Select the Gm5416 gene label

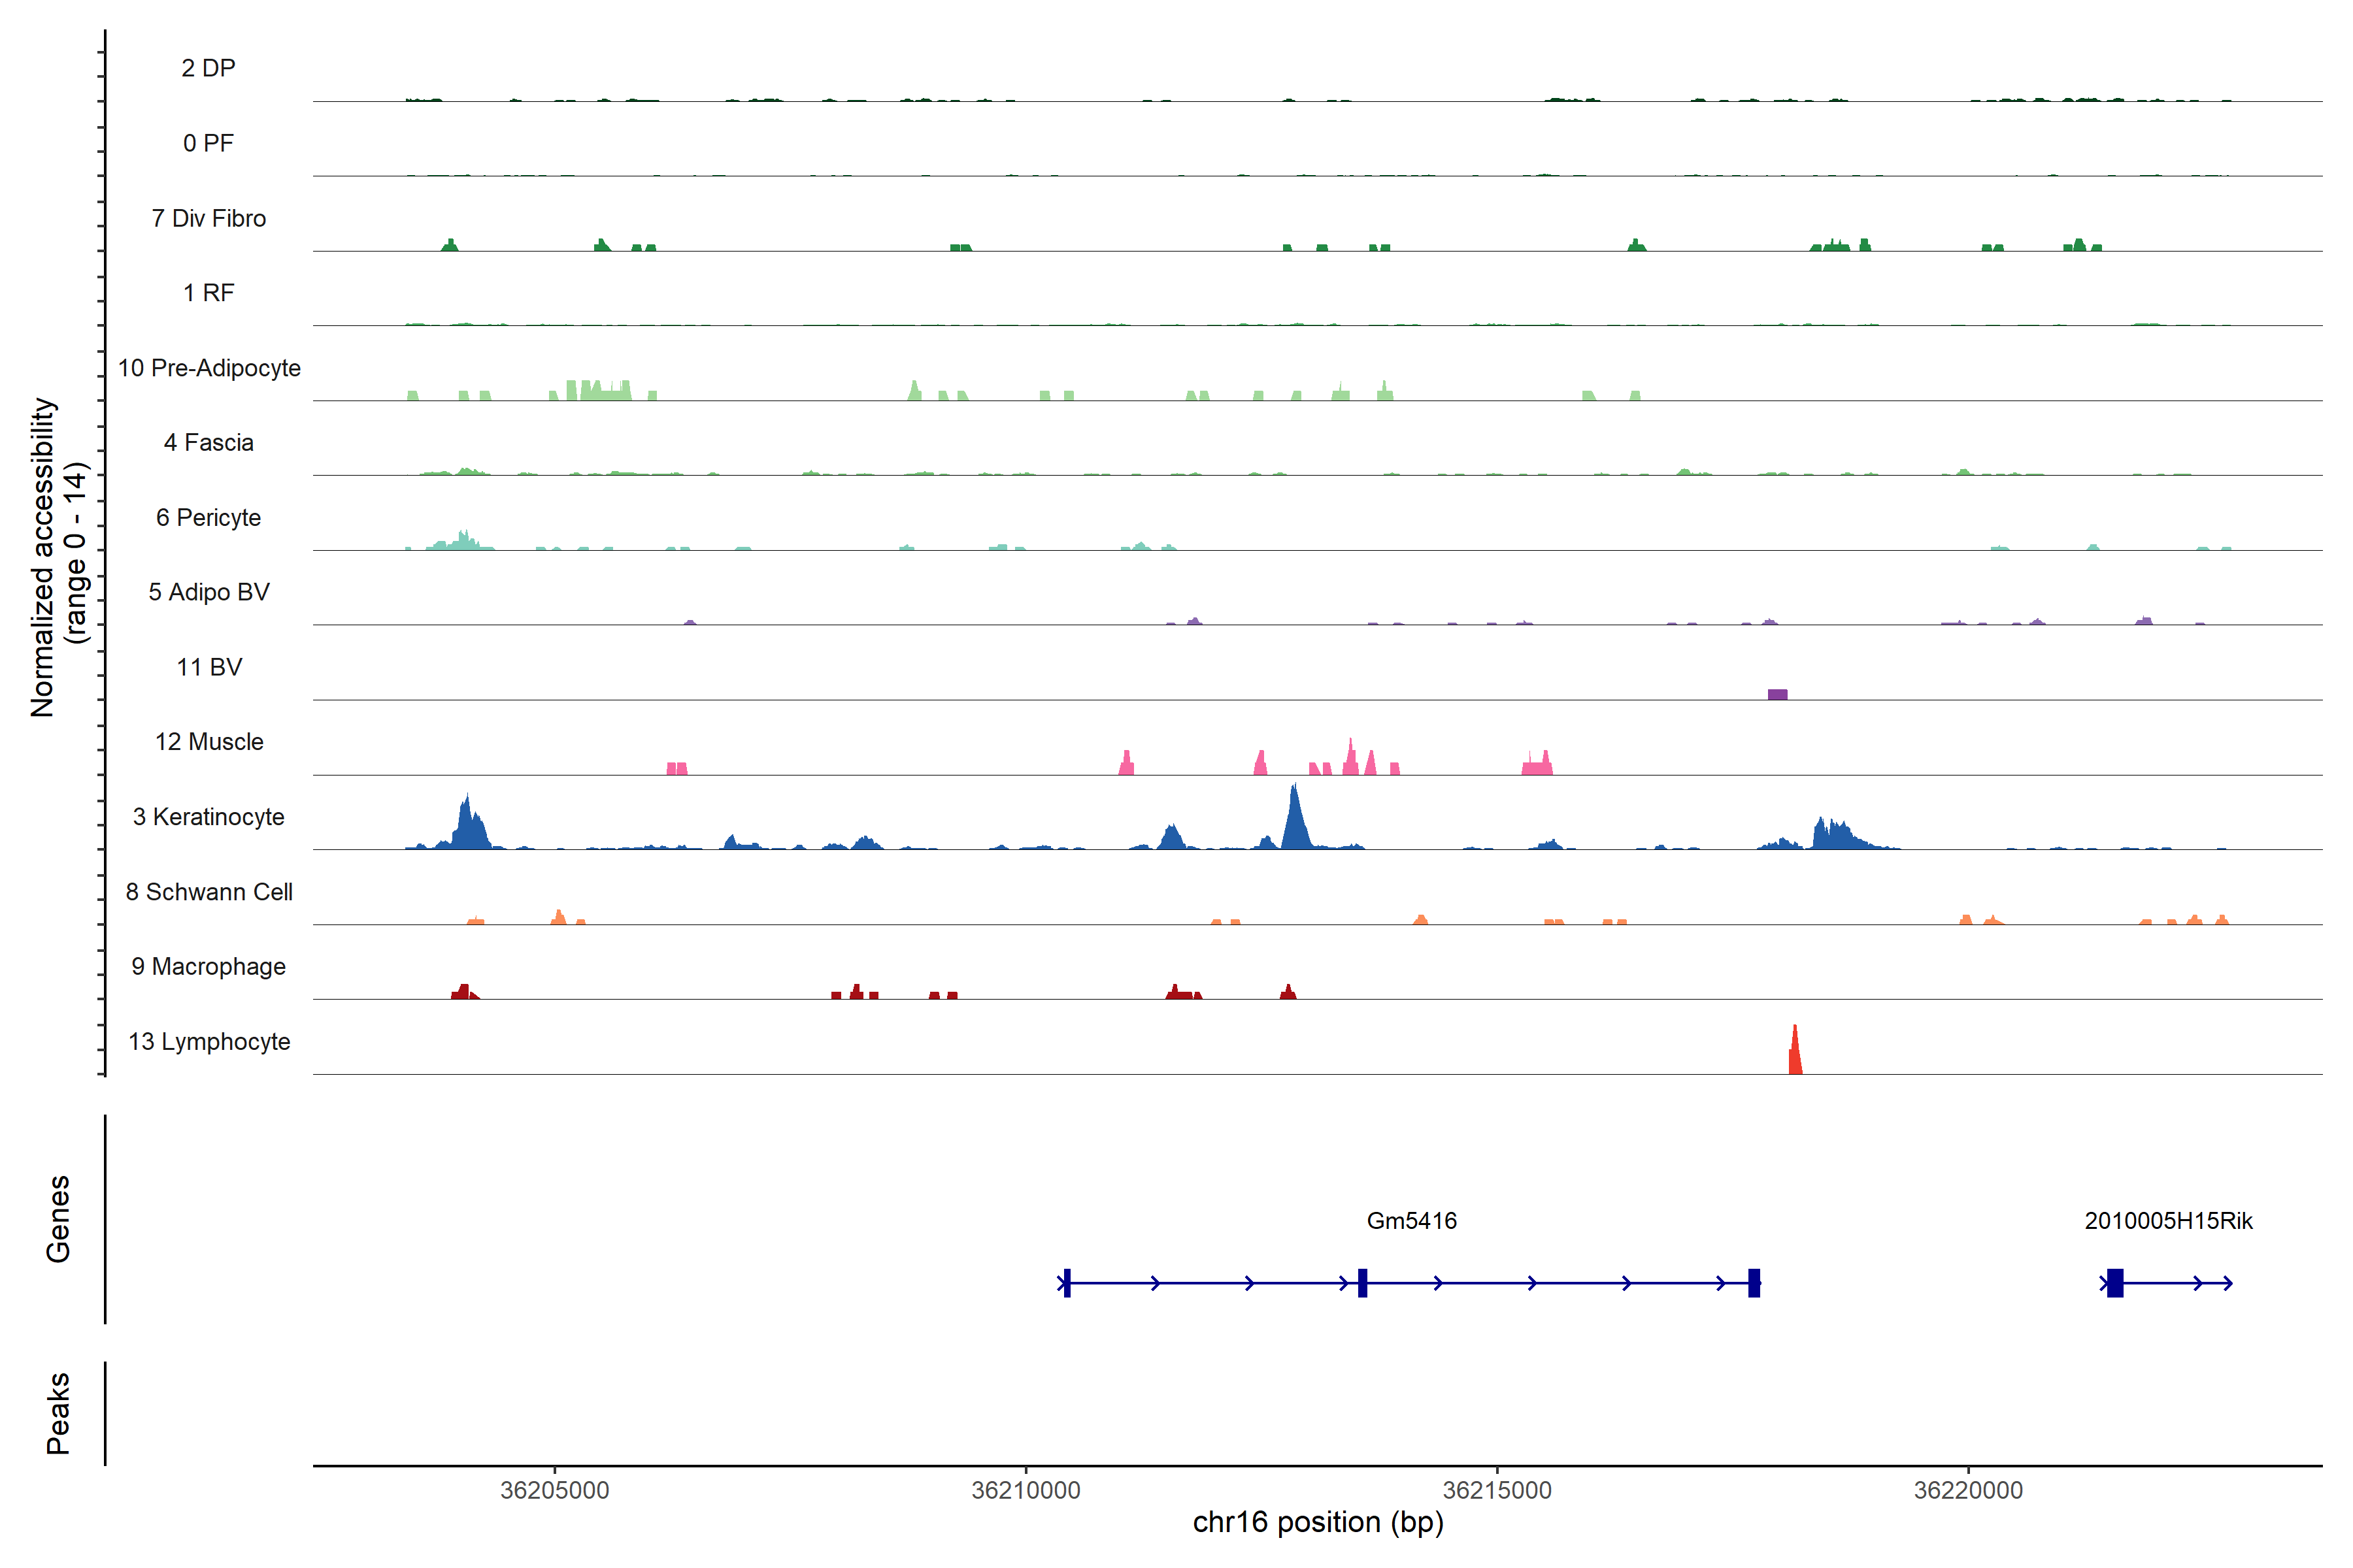1410,1221
